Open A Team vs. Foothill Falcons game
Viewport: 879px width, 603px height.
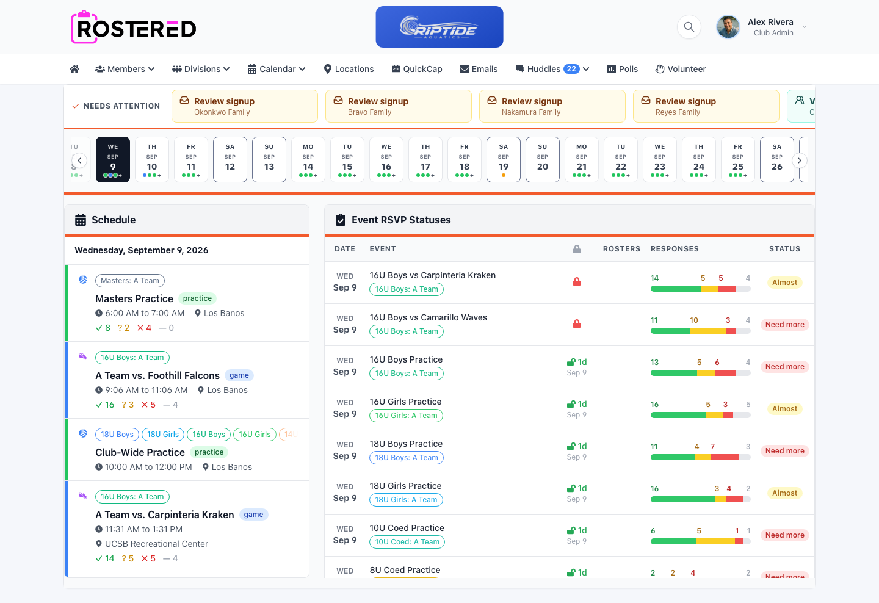[157, 375]
